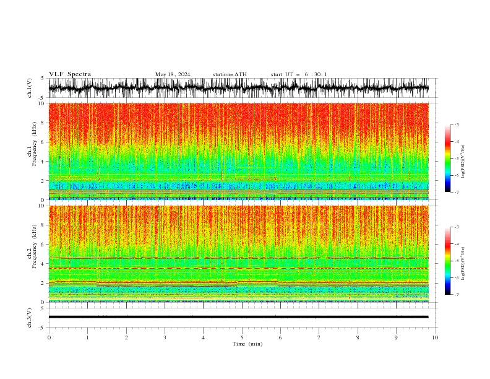
Task: Click the 'ch.1(V)' axis label
Action: click(30, 88)
